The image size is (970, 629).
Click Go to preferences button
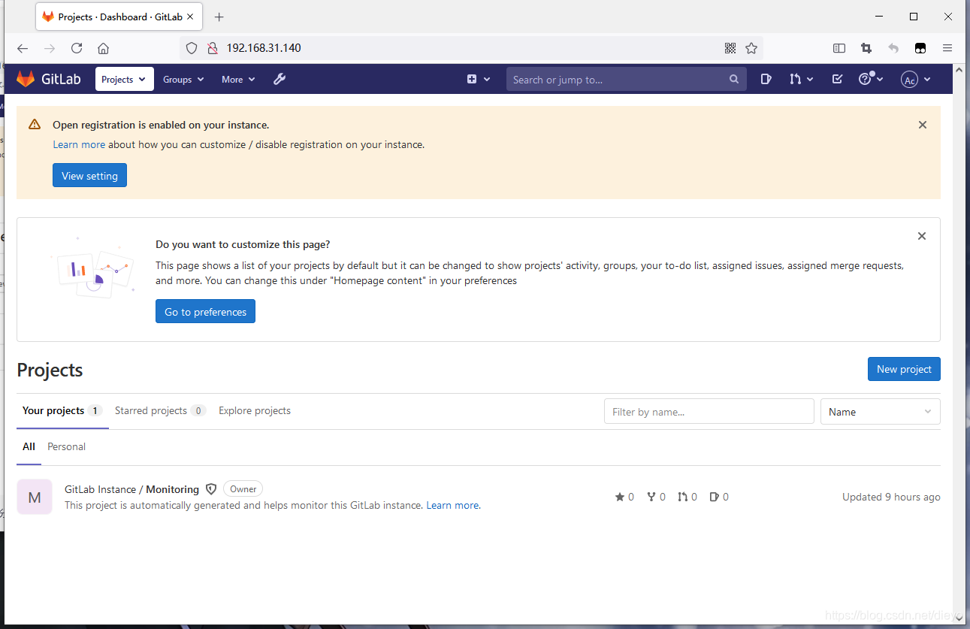pyautogui.click(x=205, y=311)
